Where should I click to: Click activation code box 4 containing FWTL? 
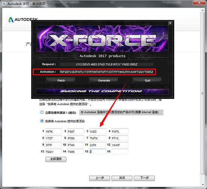click(120, 132)
